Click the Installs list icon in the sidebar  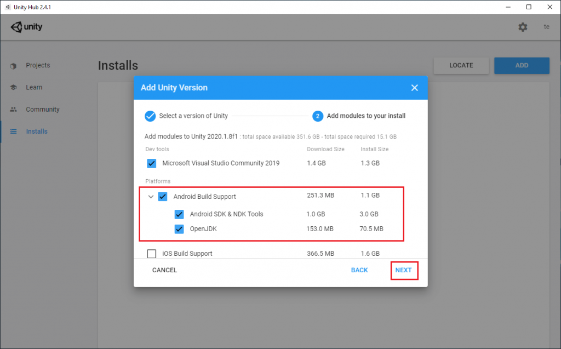[x=14, y=131]
